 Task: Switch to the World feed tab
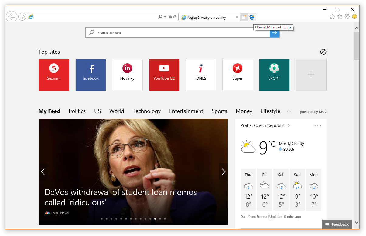coord(117,111)
